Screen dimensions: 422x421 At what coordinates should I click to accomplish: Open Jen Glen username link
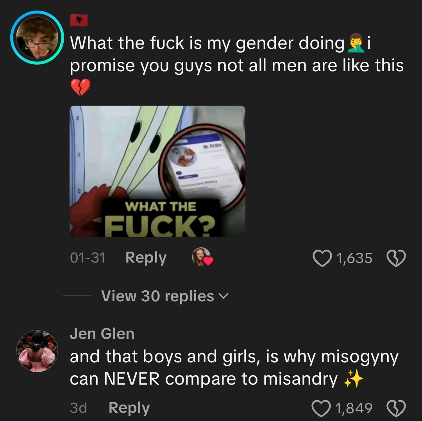tap(102, 334)
